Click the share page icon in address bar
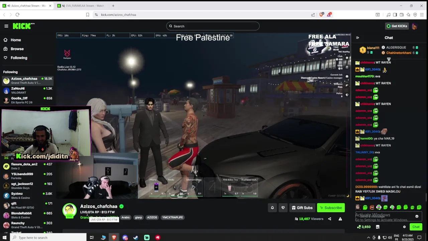This screenshot has height=241, width=428. pyautogui.click(x=313, y=15)
